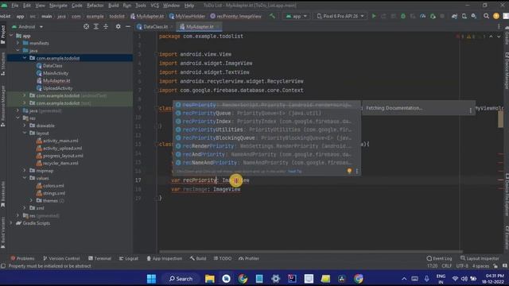Screen dimensions: 509x286
Task: Open Pixel 6 Pro API 26 device dropdown
Action: (340, 16)
